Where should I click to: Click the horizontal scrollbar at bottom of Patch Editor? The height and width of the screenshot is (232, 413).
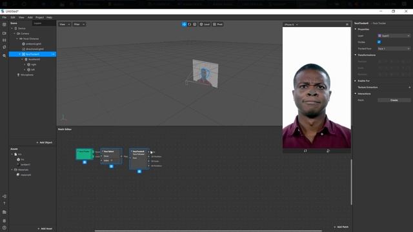pyautogui.click(x=208, y=231)
